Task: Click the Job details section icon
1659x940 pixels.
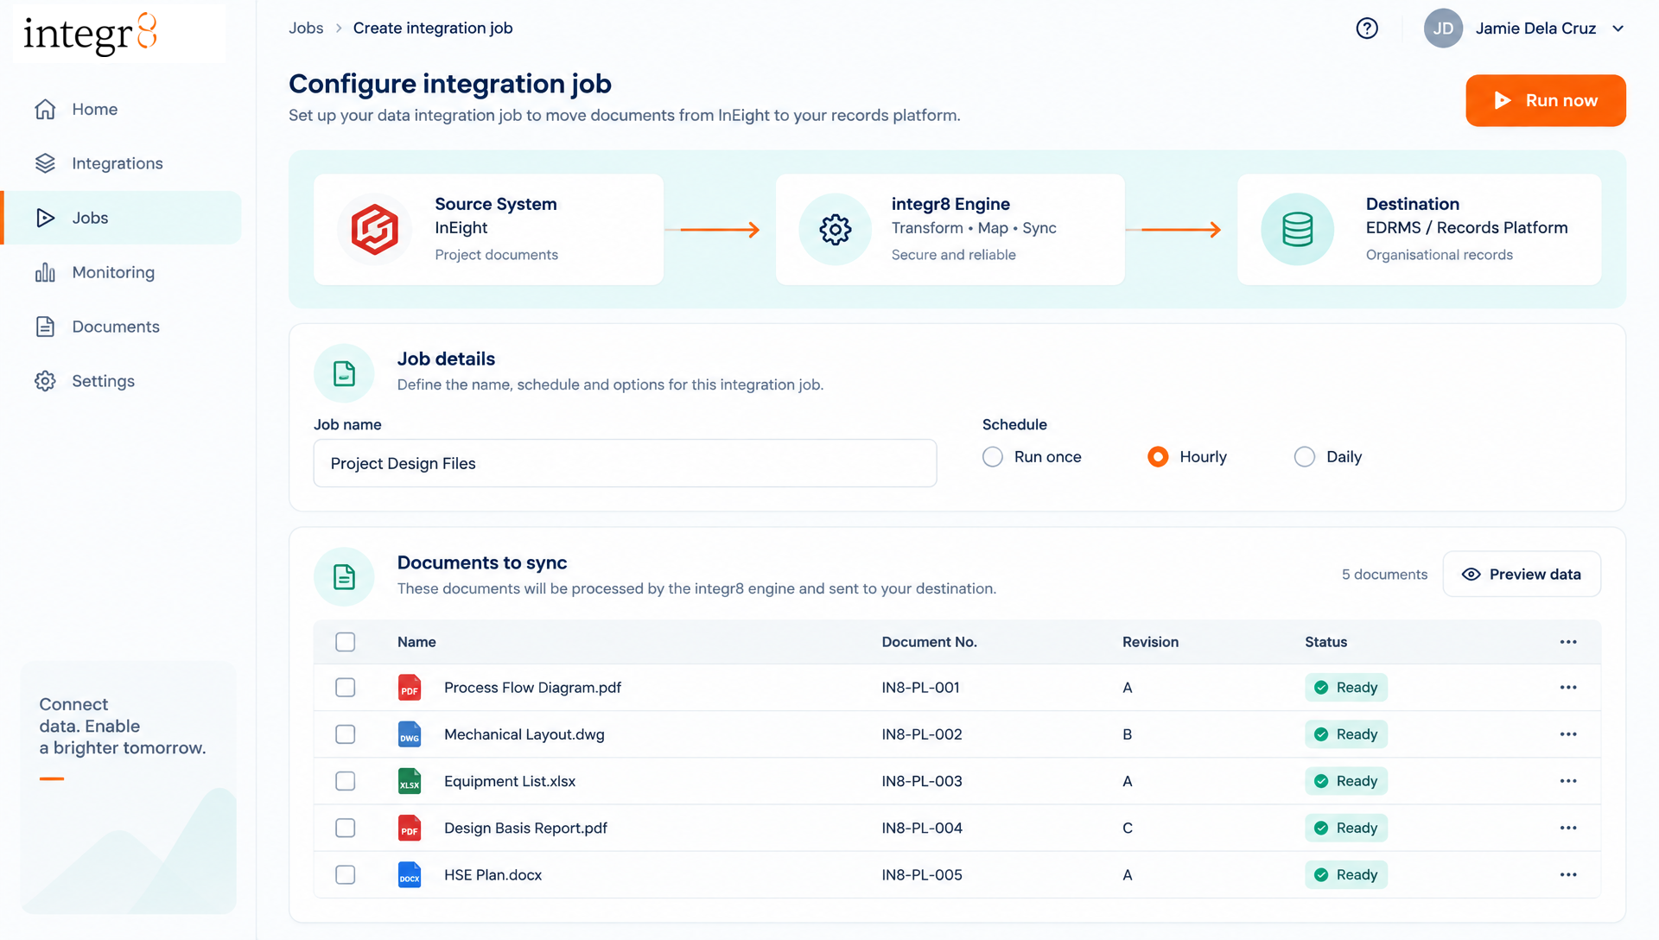Action: 344,373
